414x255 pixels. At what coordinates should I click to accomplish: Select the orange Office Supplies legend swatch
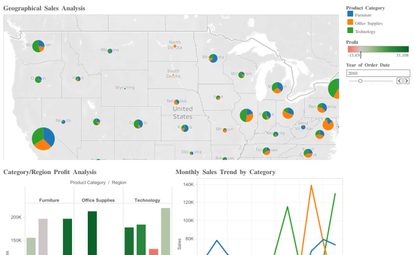point(350,23)
